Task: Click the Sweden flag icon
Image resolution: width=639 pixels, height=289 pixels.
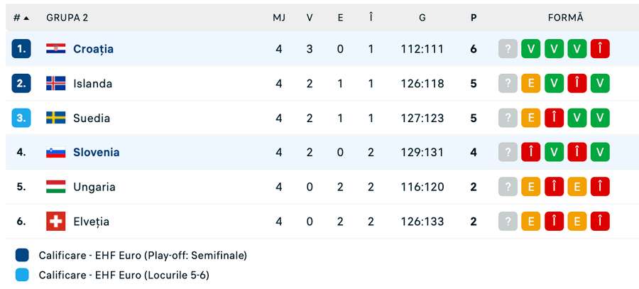Action: pyautogui.click(x=56, y=118)
